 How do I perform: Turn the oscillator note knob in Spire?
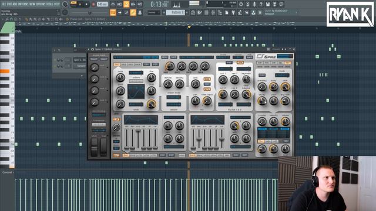(120, 77)
